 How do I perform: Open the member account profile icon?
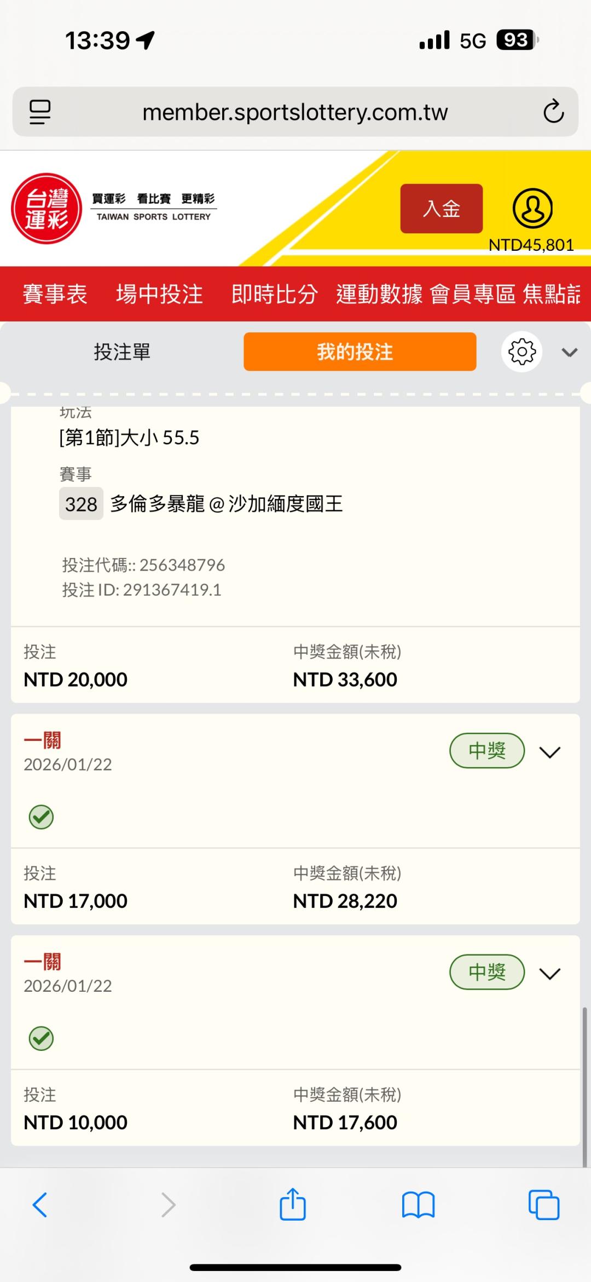tap(532, 208)
